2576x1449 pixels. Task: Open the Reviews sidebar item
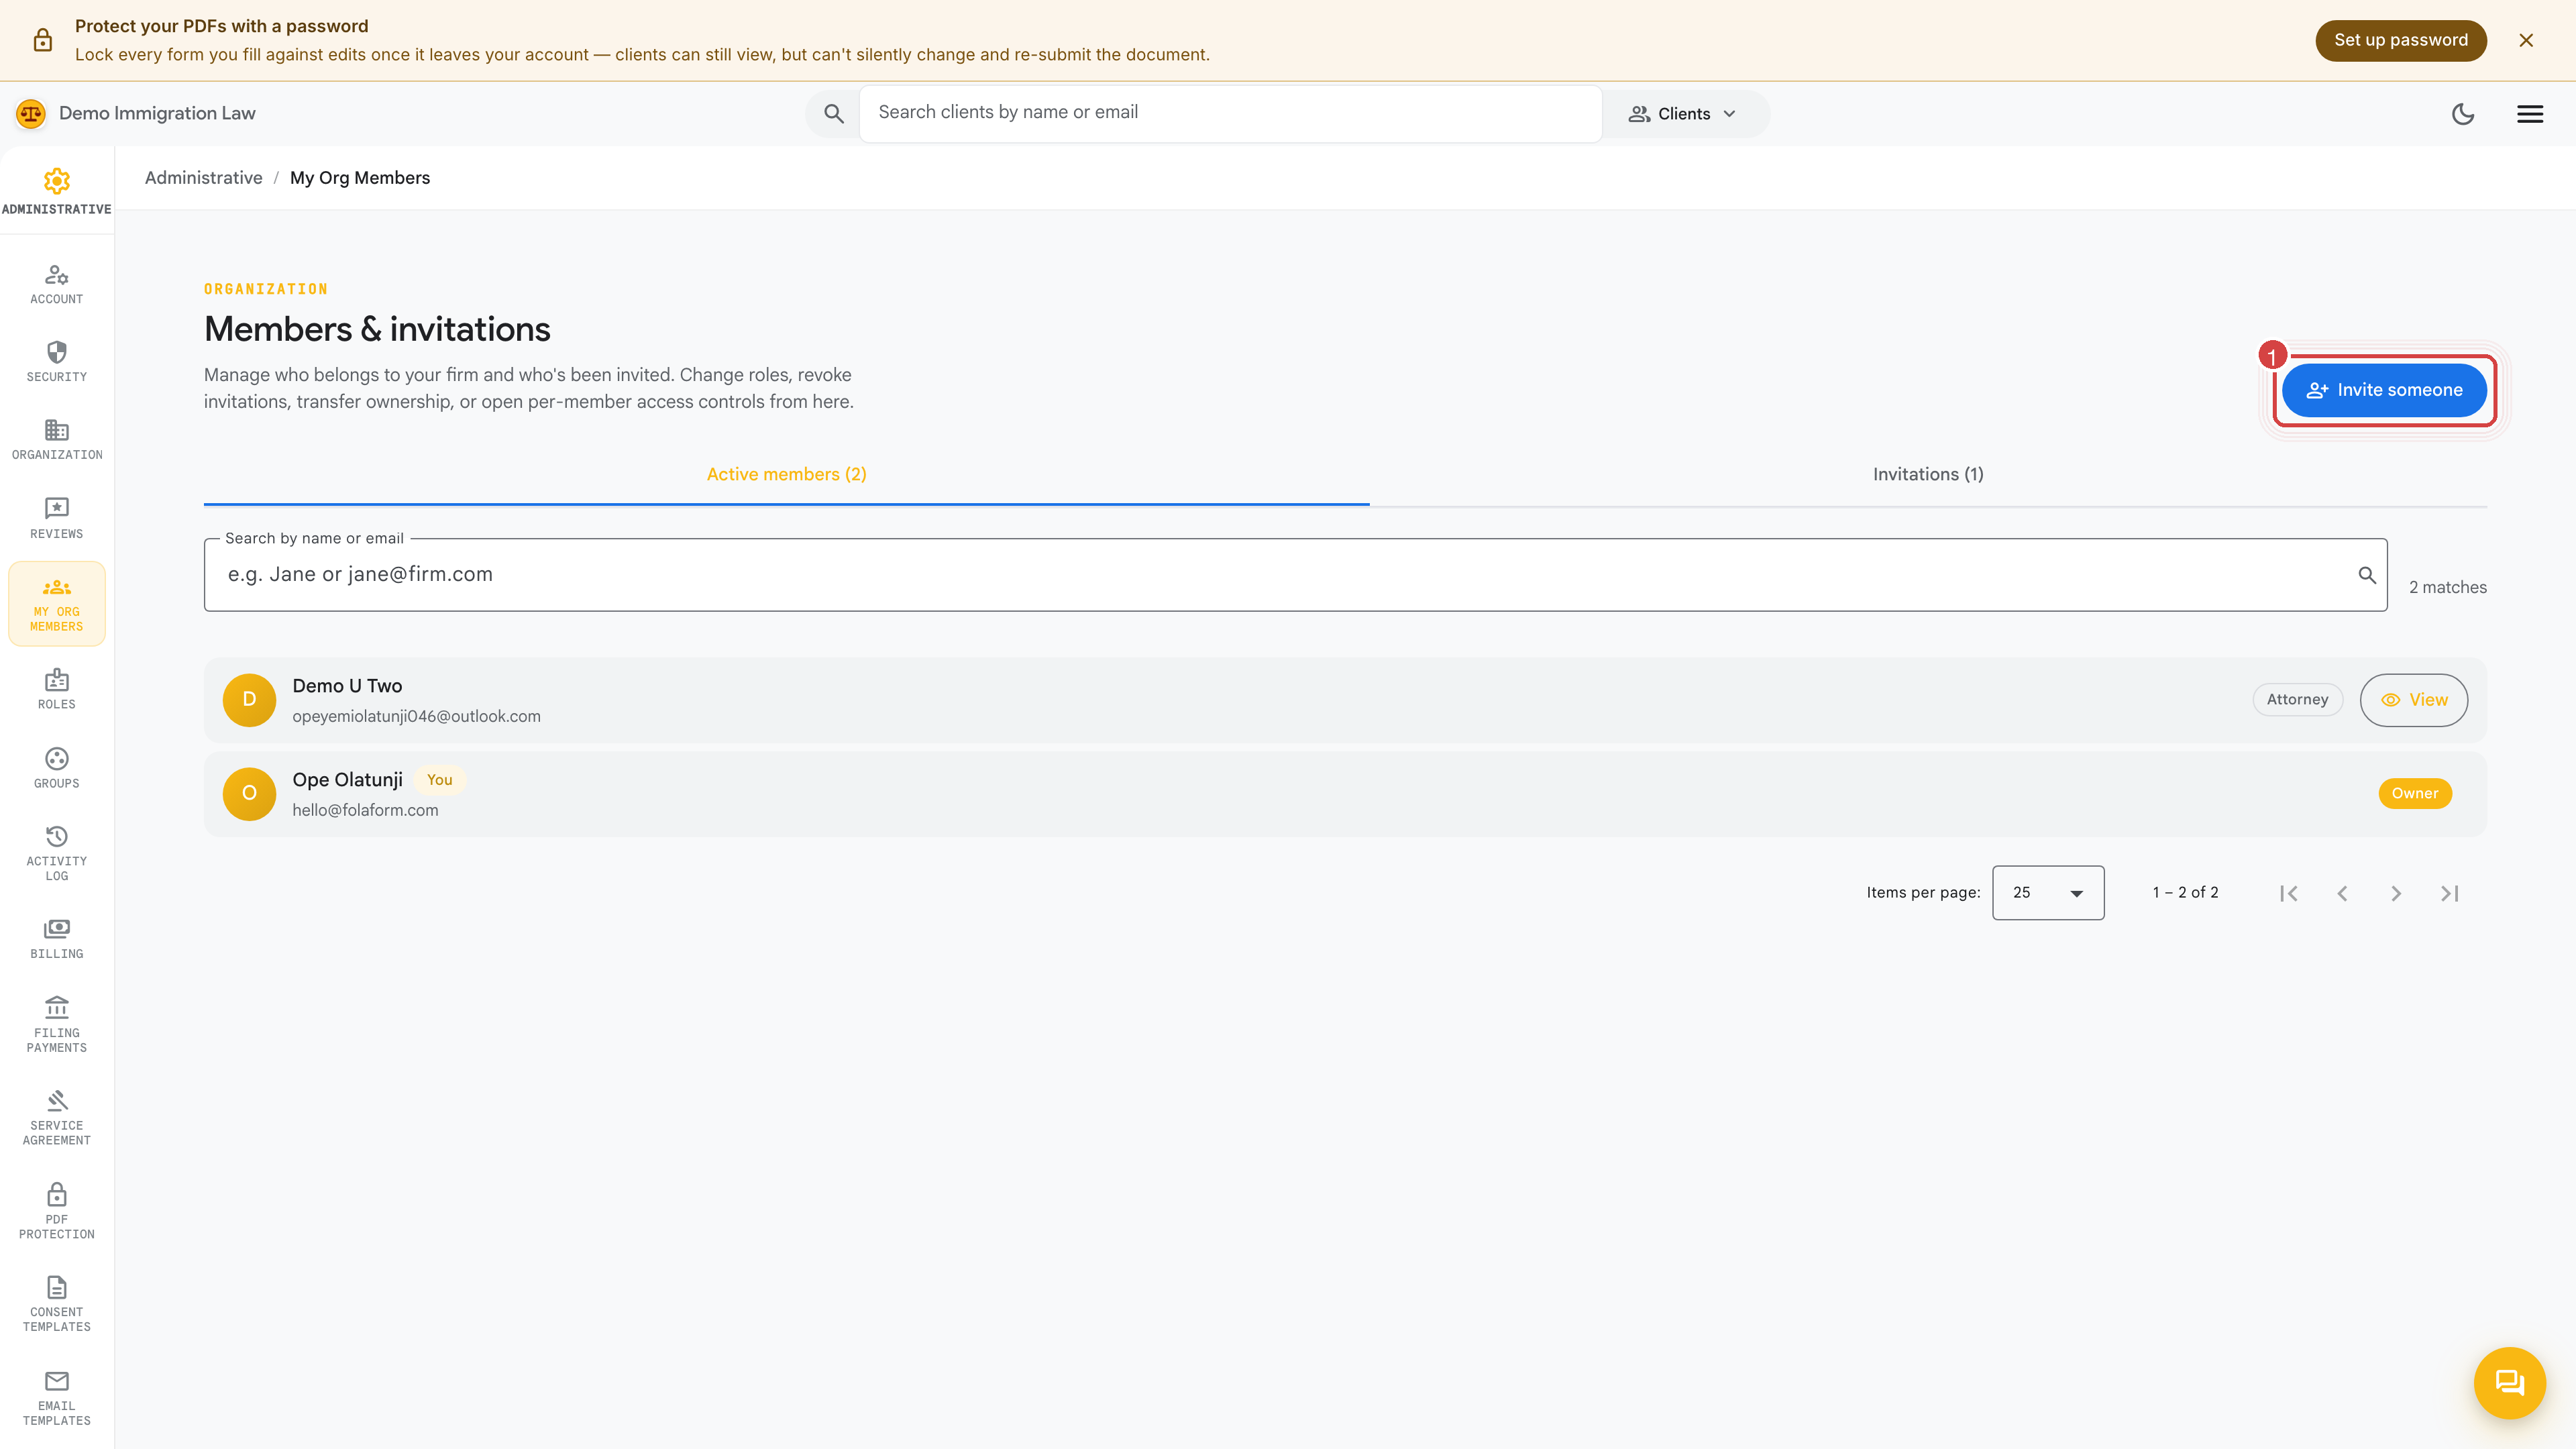57,519
